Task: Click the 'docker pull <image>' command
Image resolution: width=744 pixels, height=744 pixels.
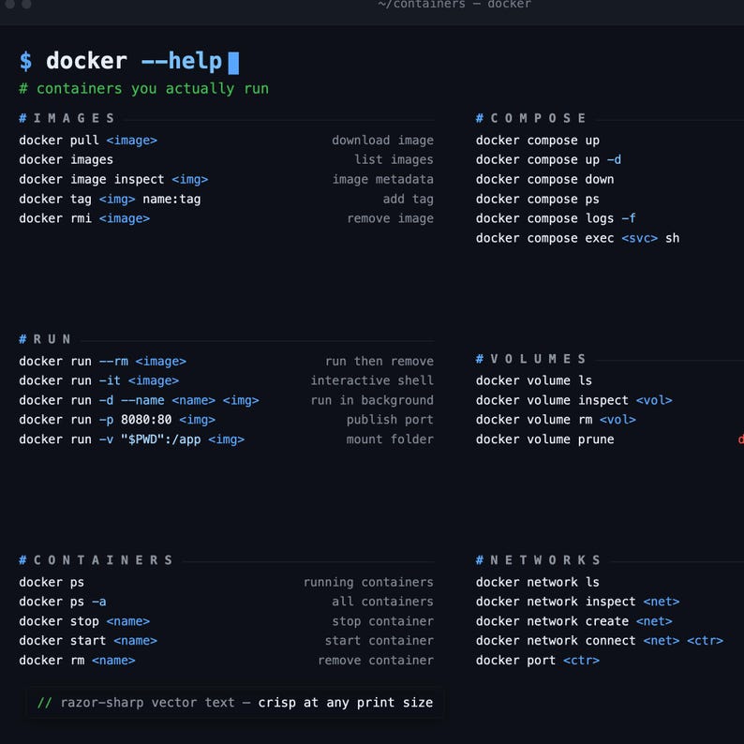Action: (x=88, y=141)
